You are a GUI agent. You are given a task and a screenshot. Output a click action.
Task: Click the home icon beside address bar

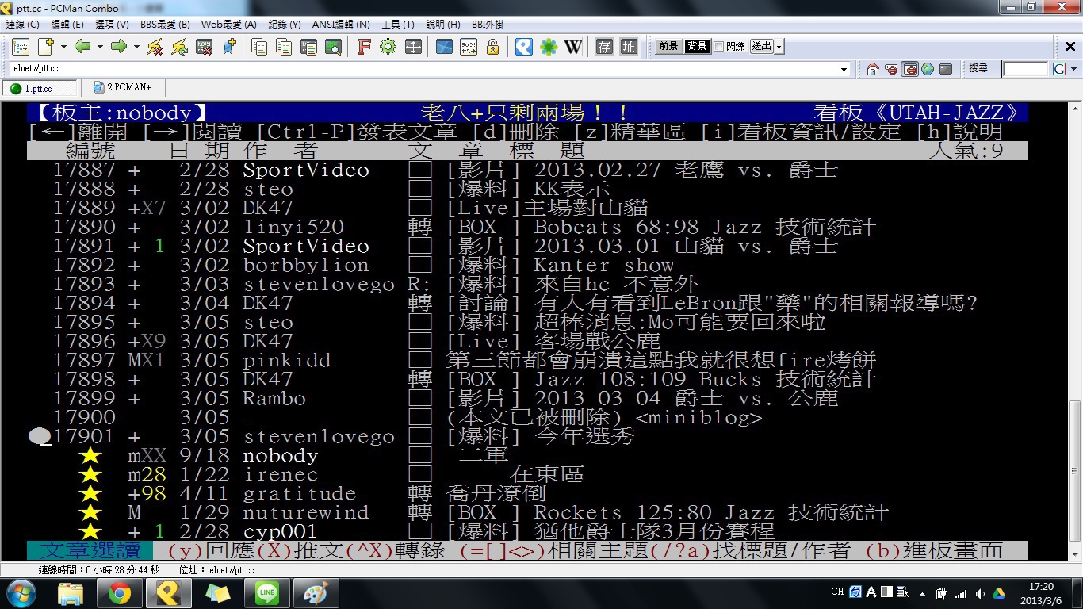(873, 69)
